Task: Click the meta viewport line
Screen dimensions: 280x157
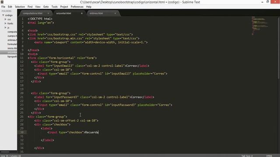Action: click(91, 42)
